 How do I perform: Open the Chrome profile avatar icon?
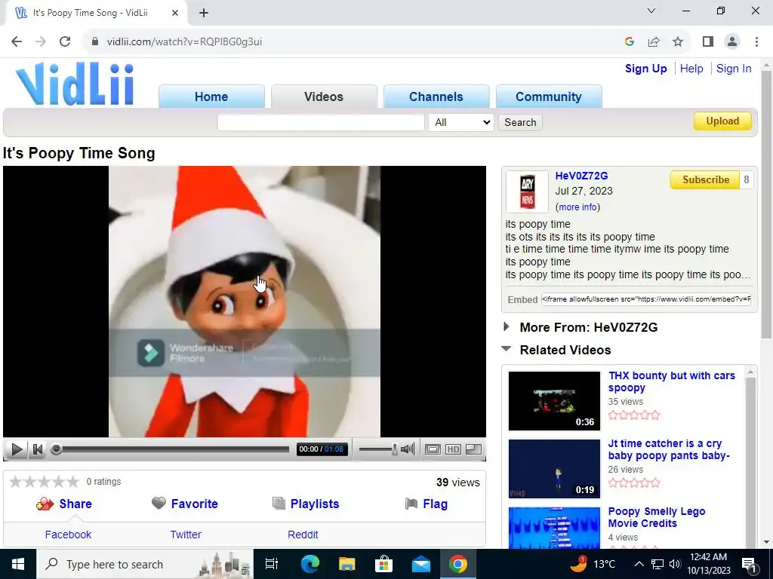point(732,41)
